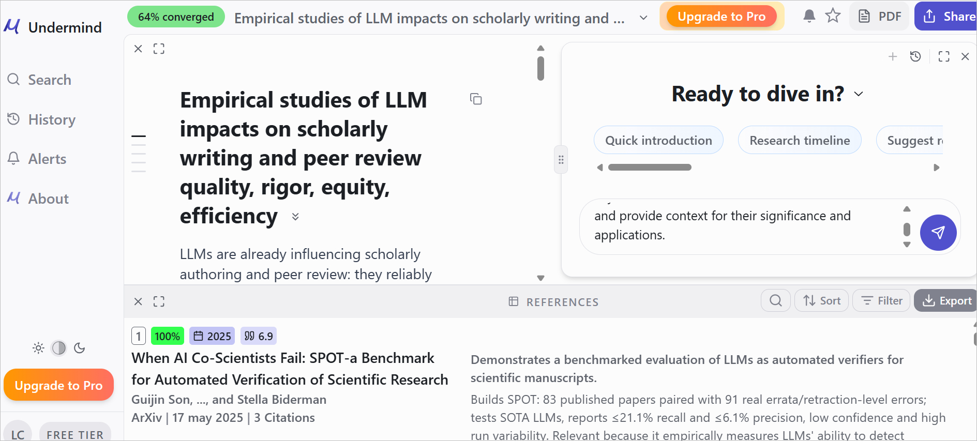Click the notification bell icon
Screen dimensions: 977x441
tap(809, 16)
